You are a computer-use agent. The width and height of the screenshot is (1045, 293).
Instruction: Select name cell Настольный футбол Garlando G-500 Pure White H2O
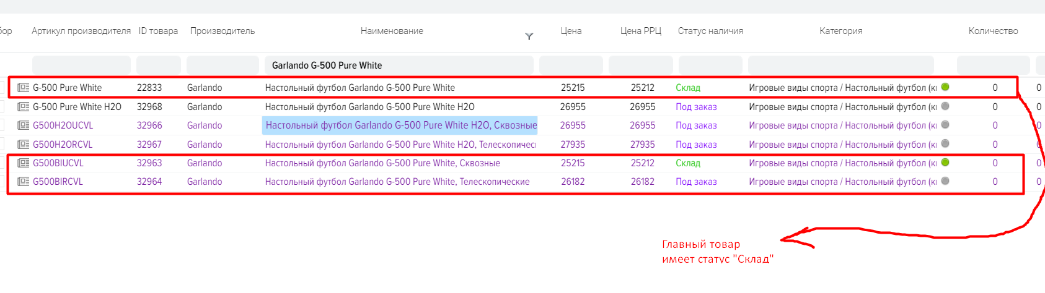point(370,107)
